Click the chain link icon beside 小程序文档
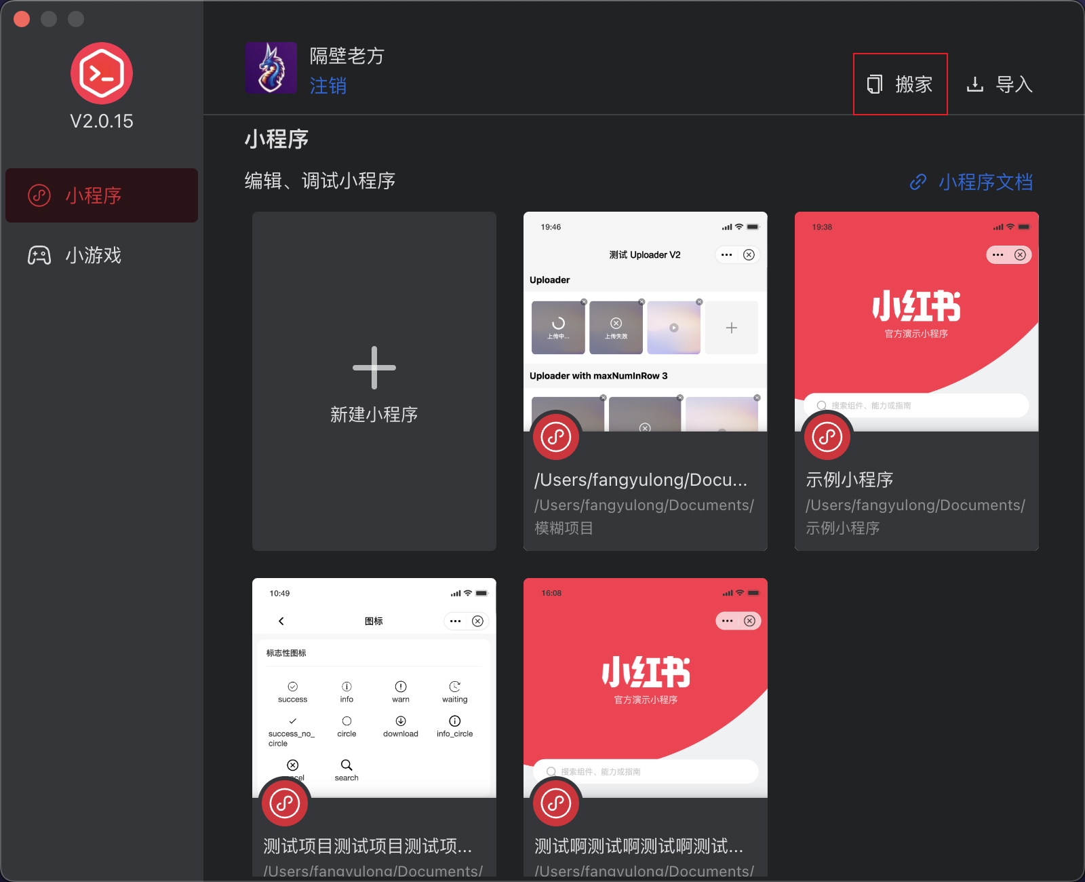Image resolution: width=1085 pixels, height=882 pixels. [x=918, y=182]
